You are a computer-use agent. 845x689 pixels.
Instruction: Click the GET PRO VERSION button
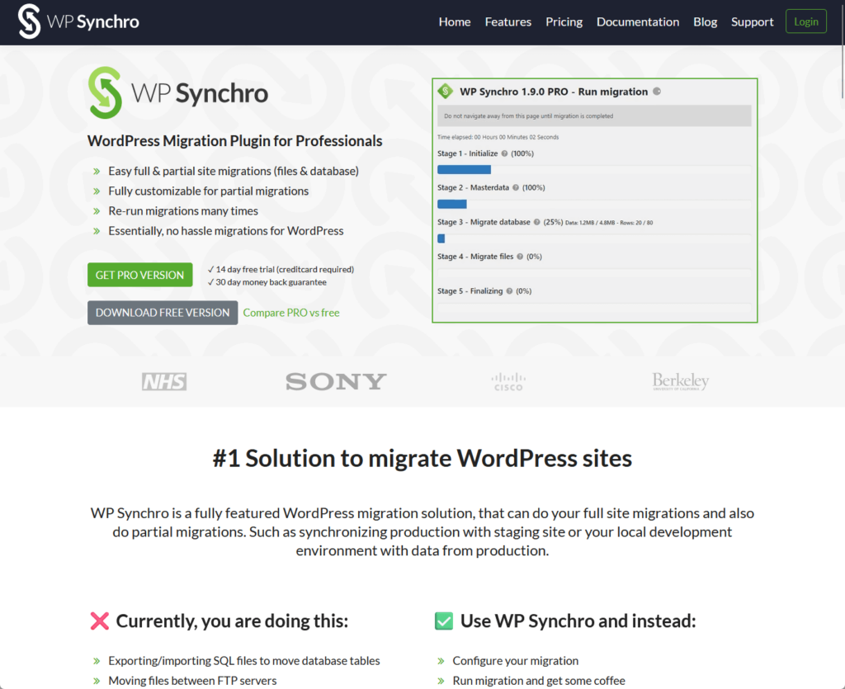coord(140,275)
